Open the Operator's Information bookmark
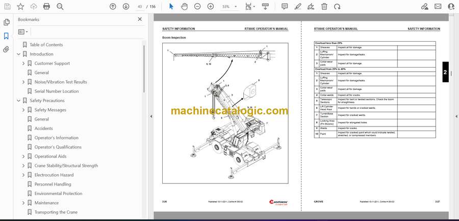The width and height of the screenshot is (459, 221). 57,138
